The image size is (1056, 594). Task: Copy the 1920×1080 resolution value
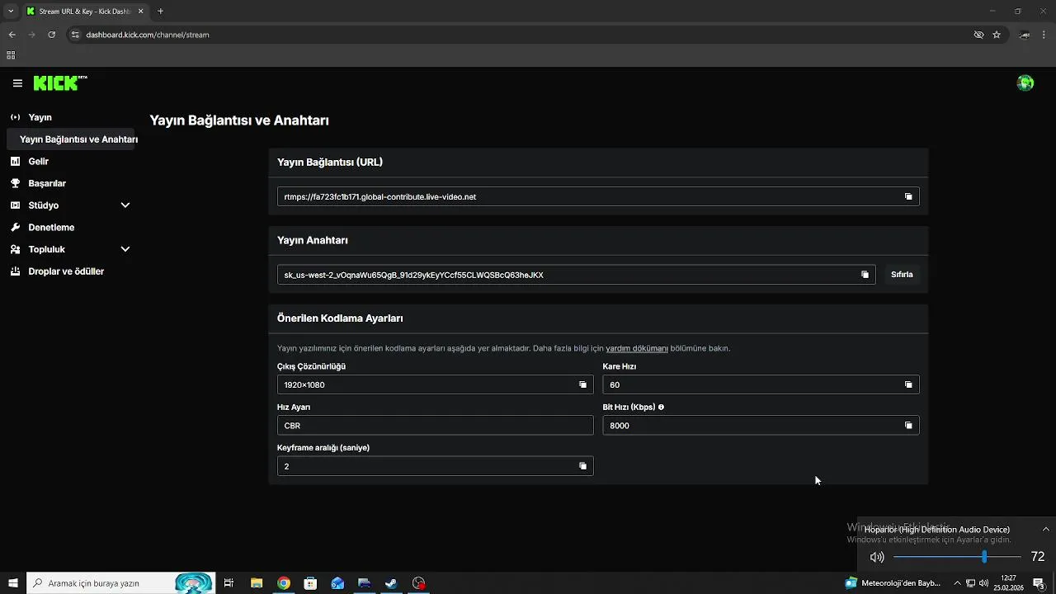(x=582, y=384)
